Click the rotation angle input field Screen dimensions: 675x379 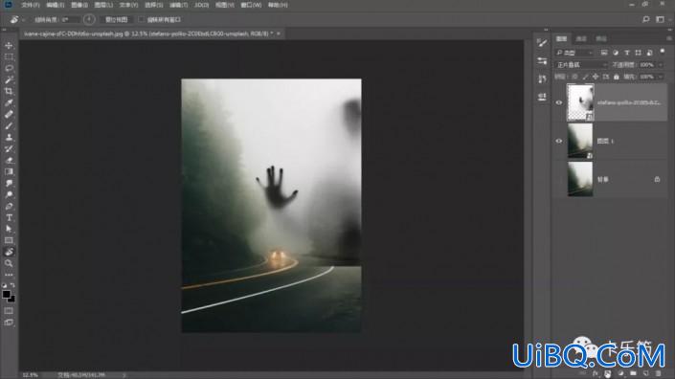coord(70,20)
